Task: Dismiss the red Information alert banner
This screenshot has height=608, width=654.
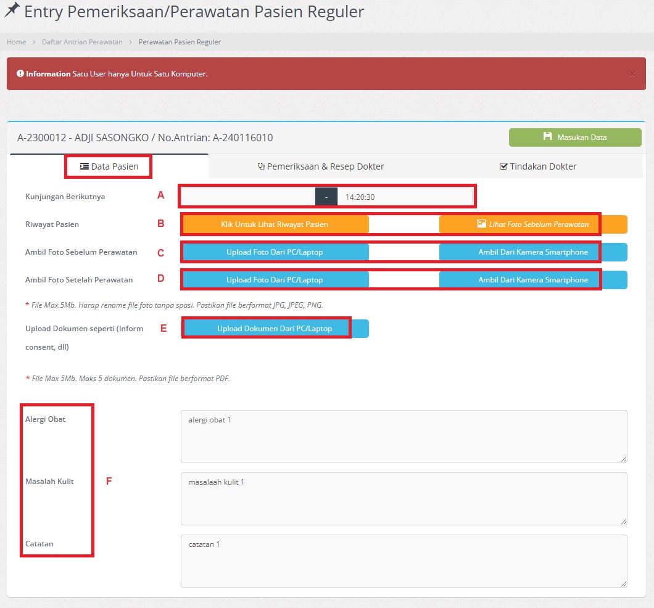Action: (x=632, y=74)
